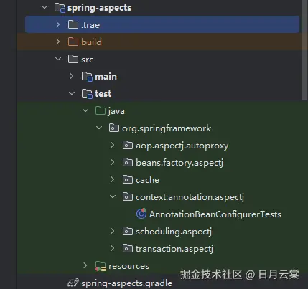Click the orange build folder icon
The width and height of the screenshot is (308, 289).
[73, 42]
